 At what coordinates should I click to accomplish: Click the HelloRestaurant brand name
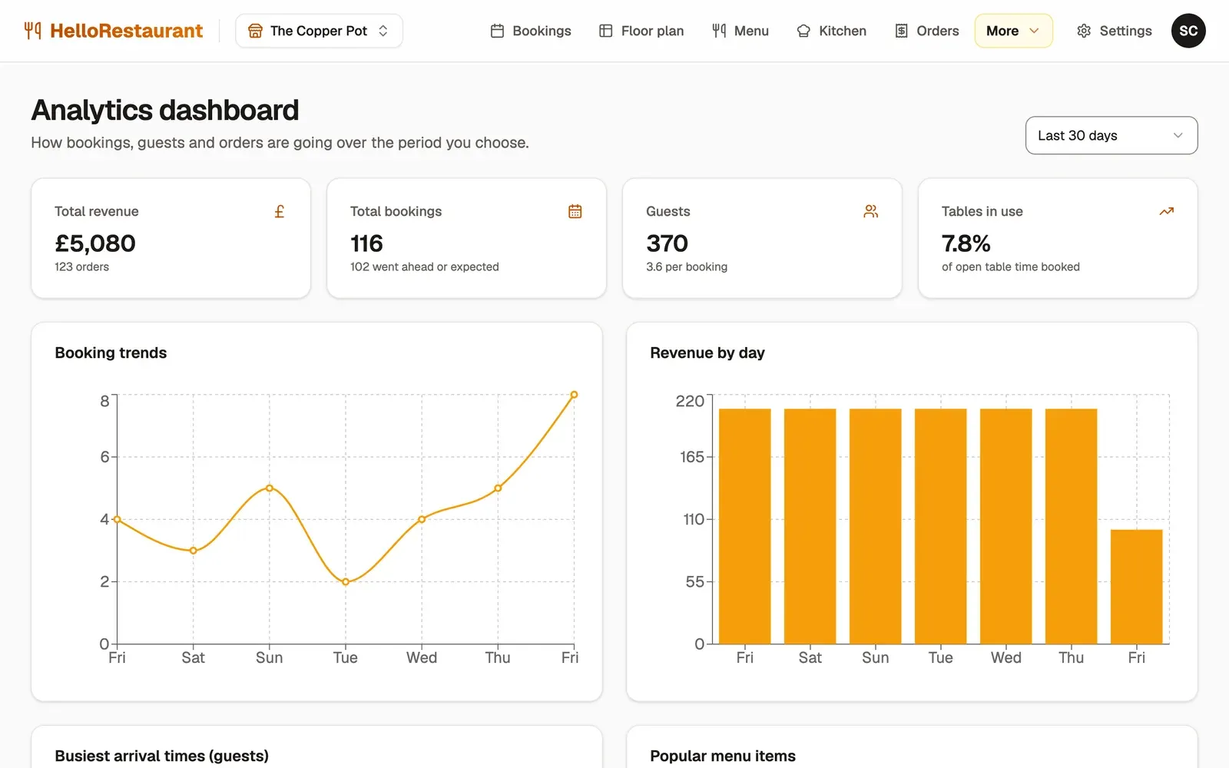click(x=126, y=31)
